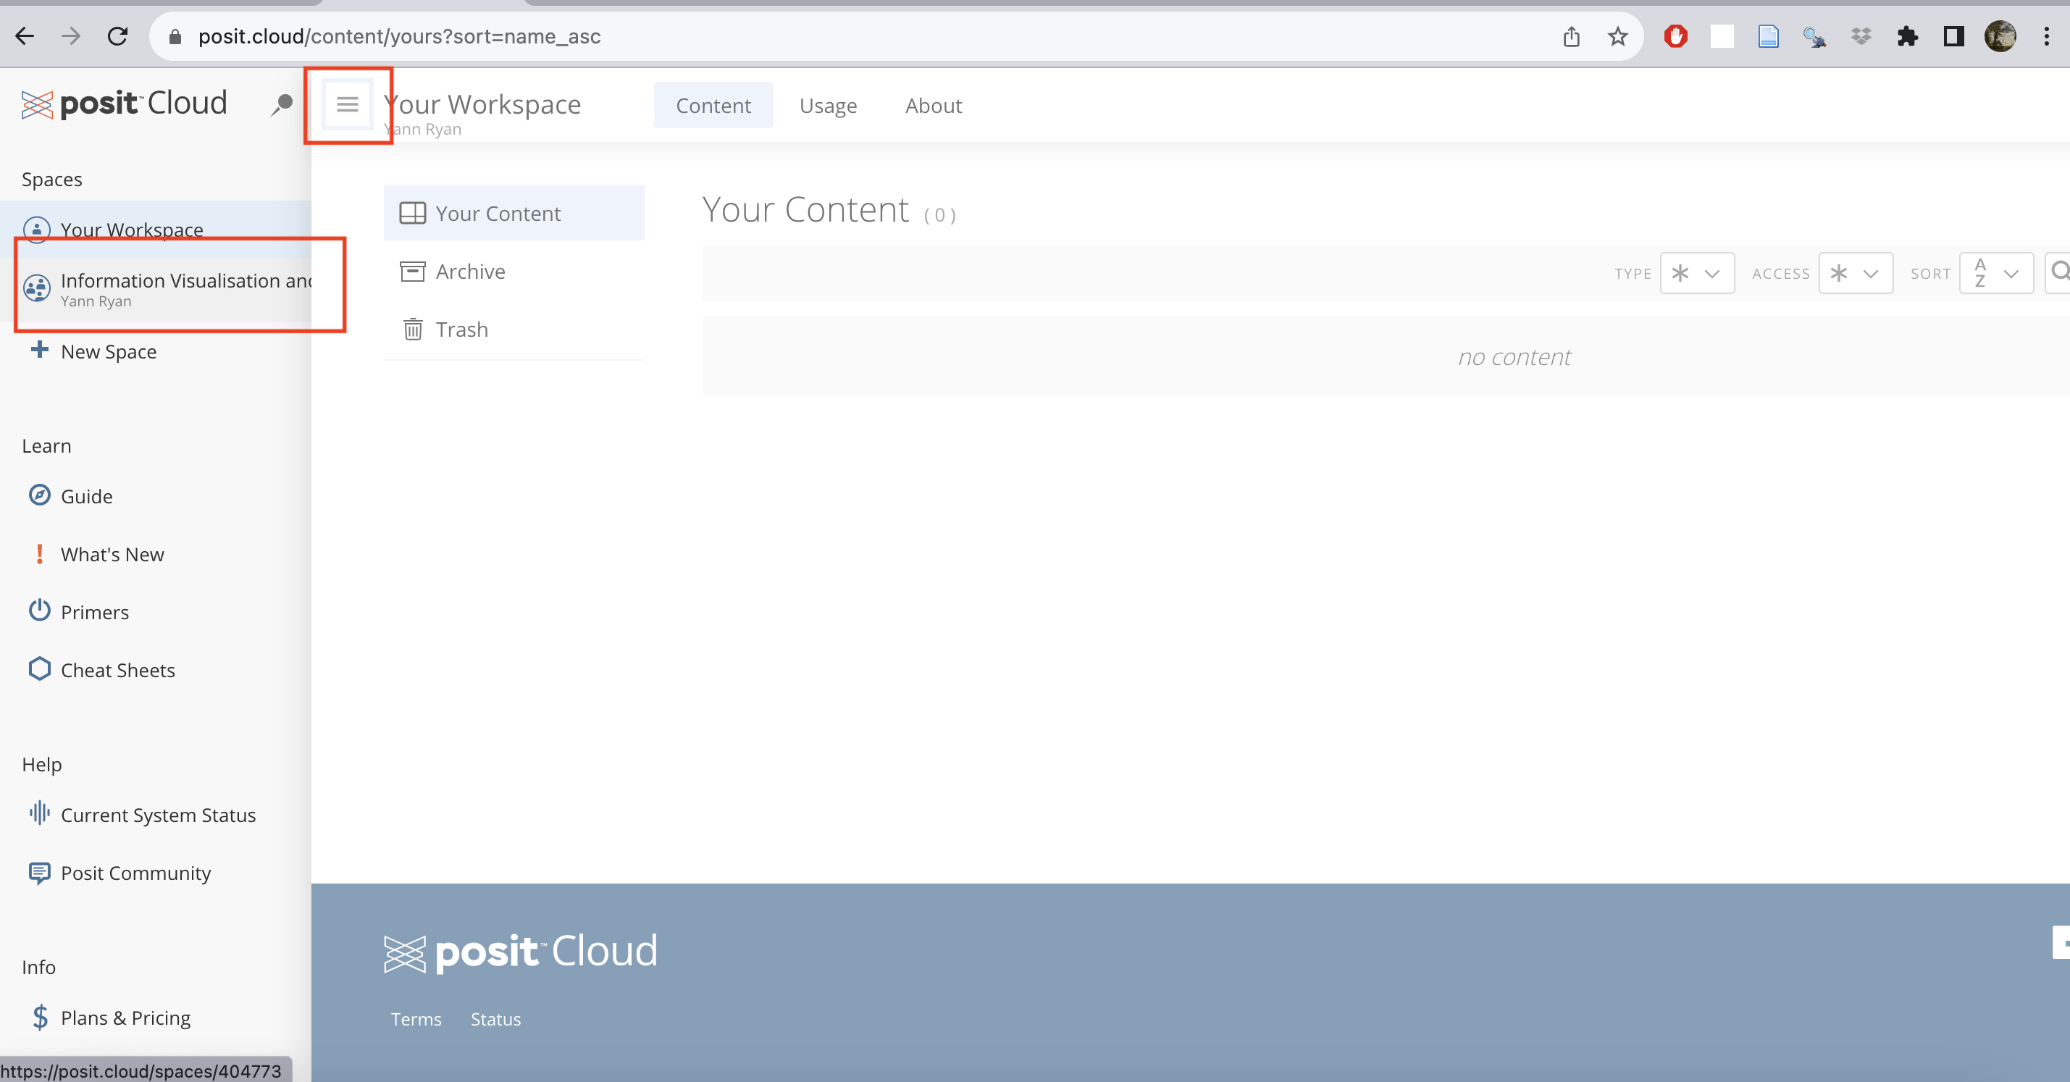Open the Archive box icon

412,272
